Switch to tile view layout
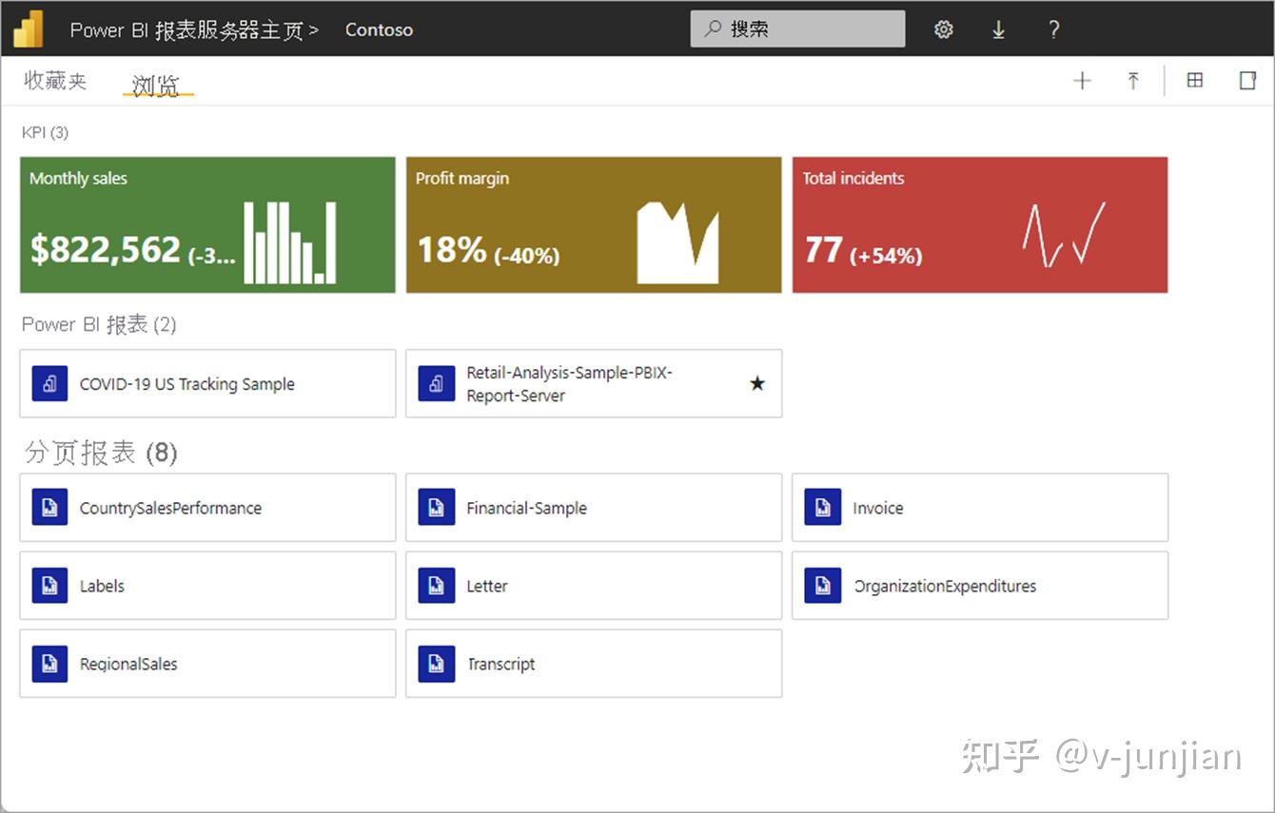This screenshot has width=1275, height=813. click(x=1195, y=80)
